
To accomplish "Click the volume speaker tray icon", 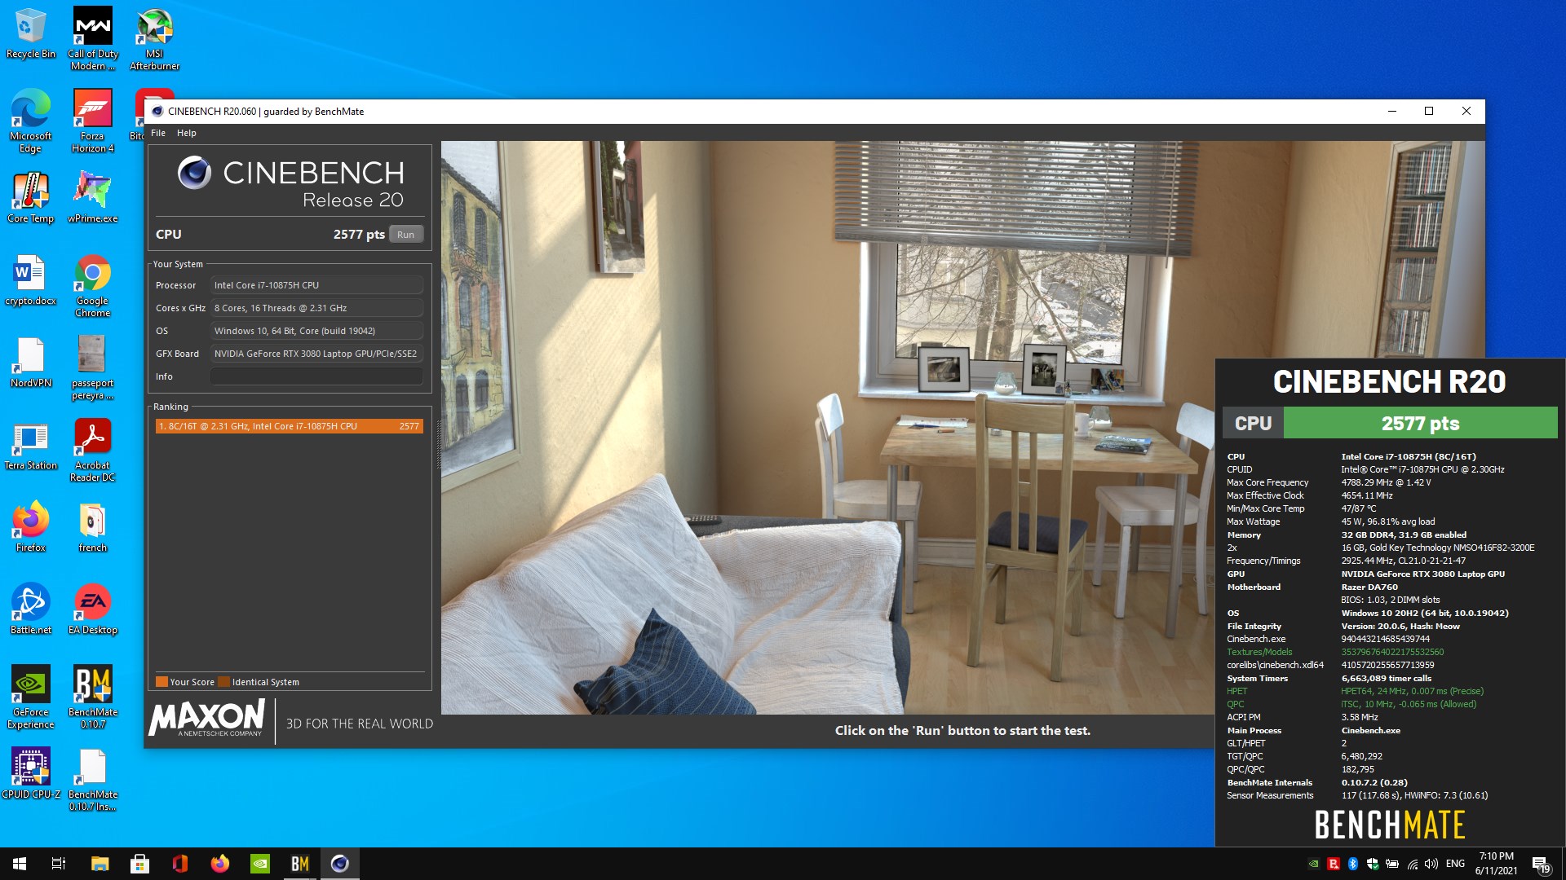I will point(1431,864).
